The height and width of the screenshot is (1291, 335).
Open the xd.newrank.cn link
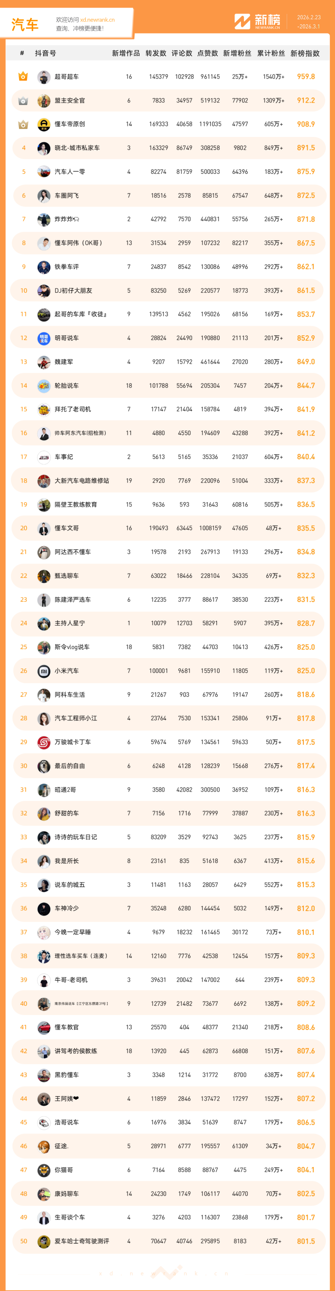tap(97, 20)
